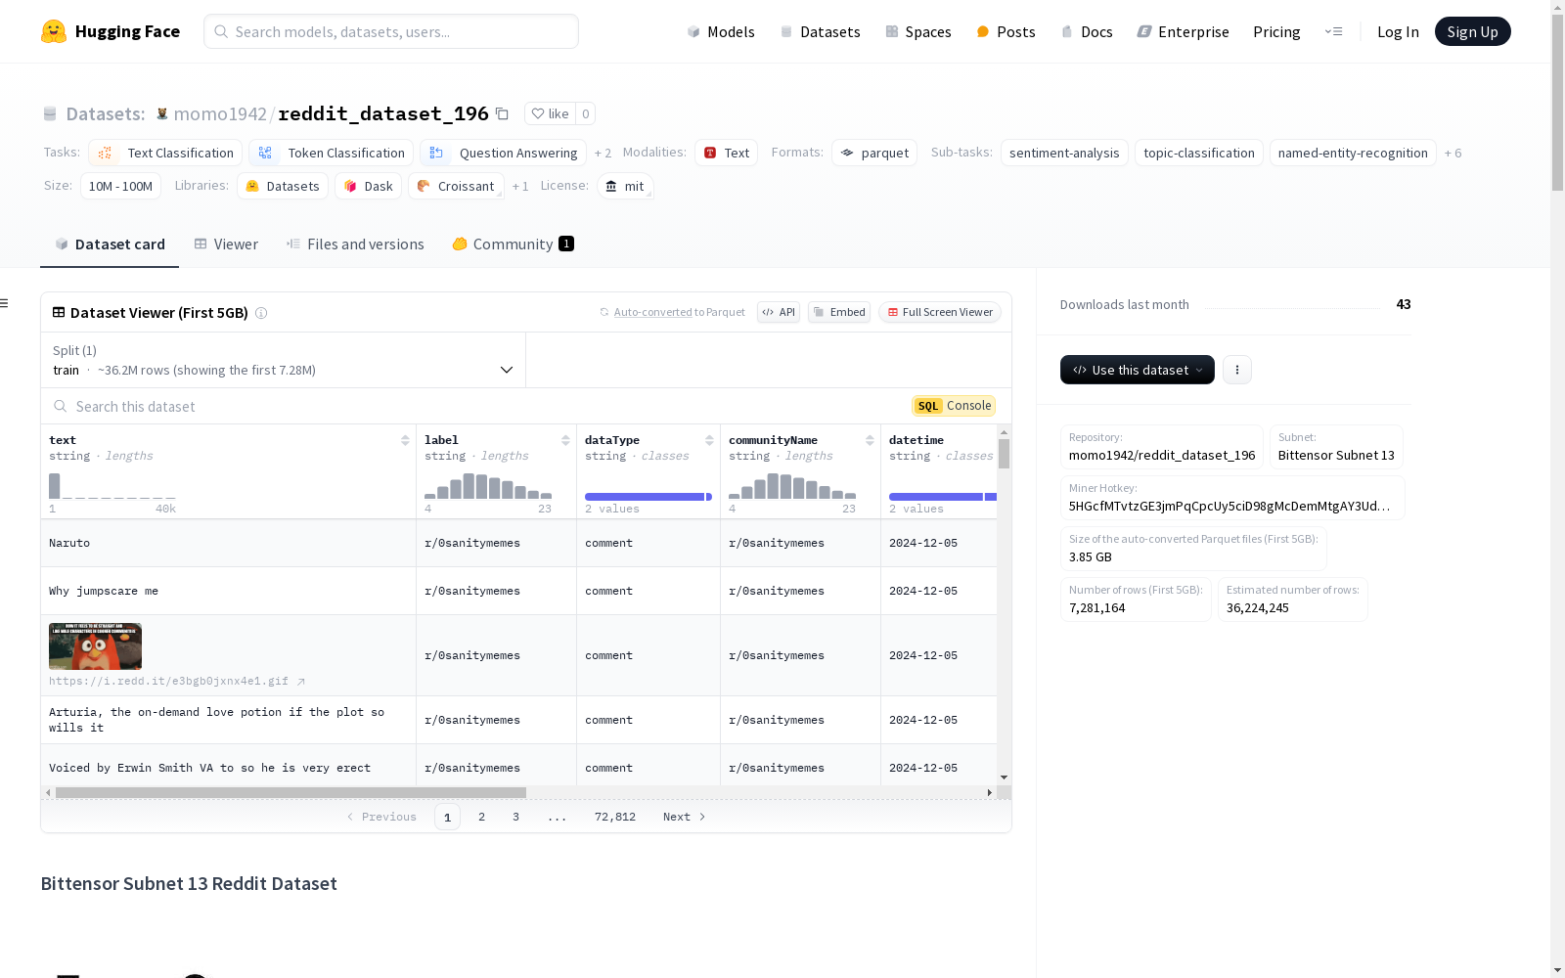Image resolution: width=1565 pixels, height=978 pixels.
Task: Open the Files and versions tab
Action: point(355,244)
